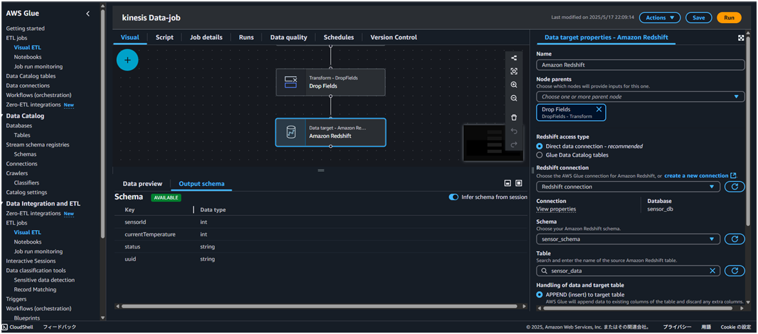This screenshot has height=334, width=758.
Task: Click the canvas/preview panel divider handle
Action: (321, 170)
